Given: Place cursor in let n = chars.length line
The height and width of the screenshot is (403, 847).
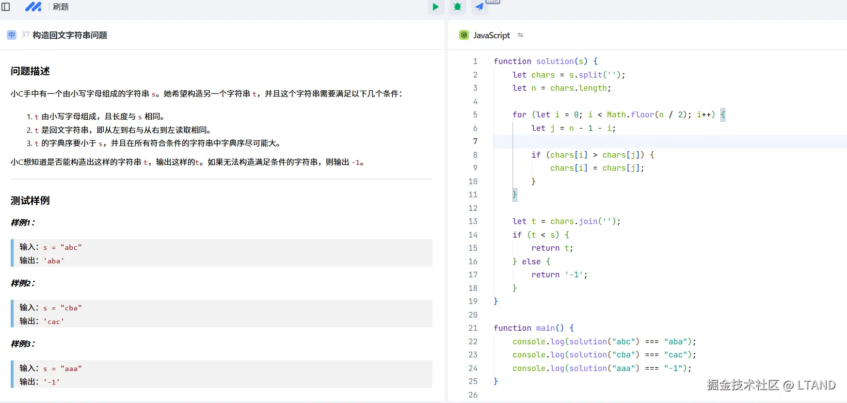Looking at the screenshot, I should [562, 88].
